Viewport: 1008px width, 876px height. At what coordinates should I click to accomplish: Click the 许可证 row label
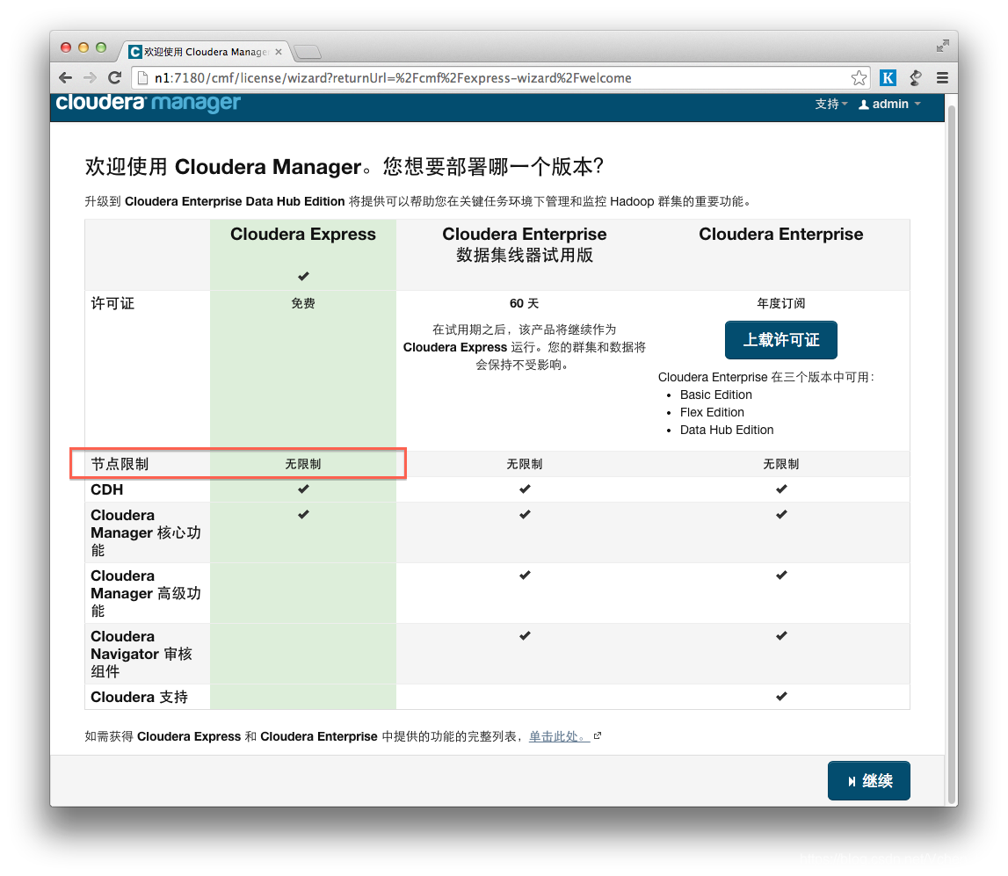point(112,303)
